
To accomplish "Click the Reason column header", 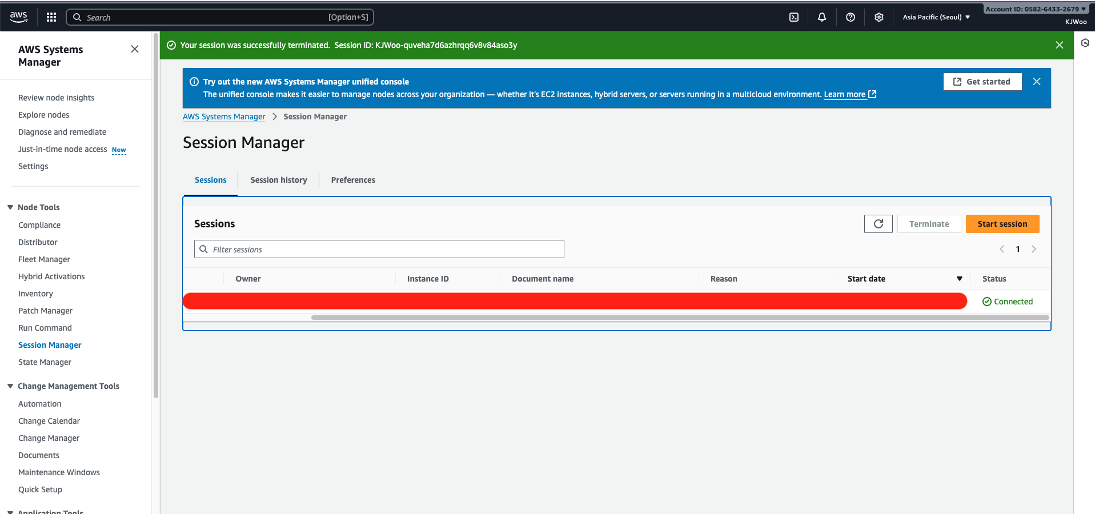I will click(x=724, y=279).
